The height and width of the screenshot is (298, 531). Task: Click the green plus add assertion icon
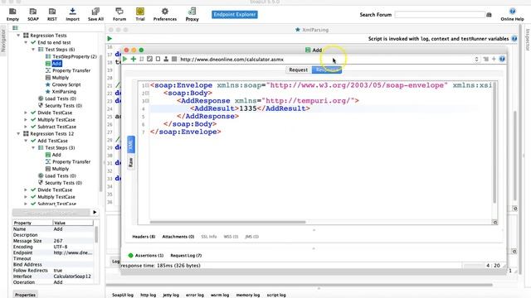pyautogui.click(x=134, y=59)
